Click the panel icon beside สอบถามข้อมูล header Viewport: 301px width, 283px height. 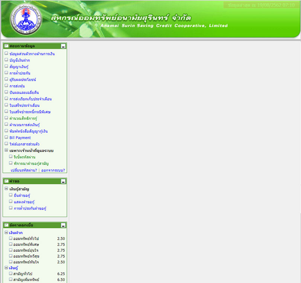pos(6,46)
